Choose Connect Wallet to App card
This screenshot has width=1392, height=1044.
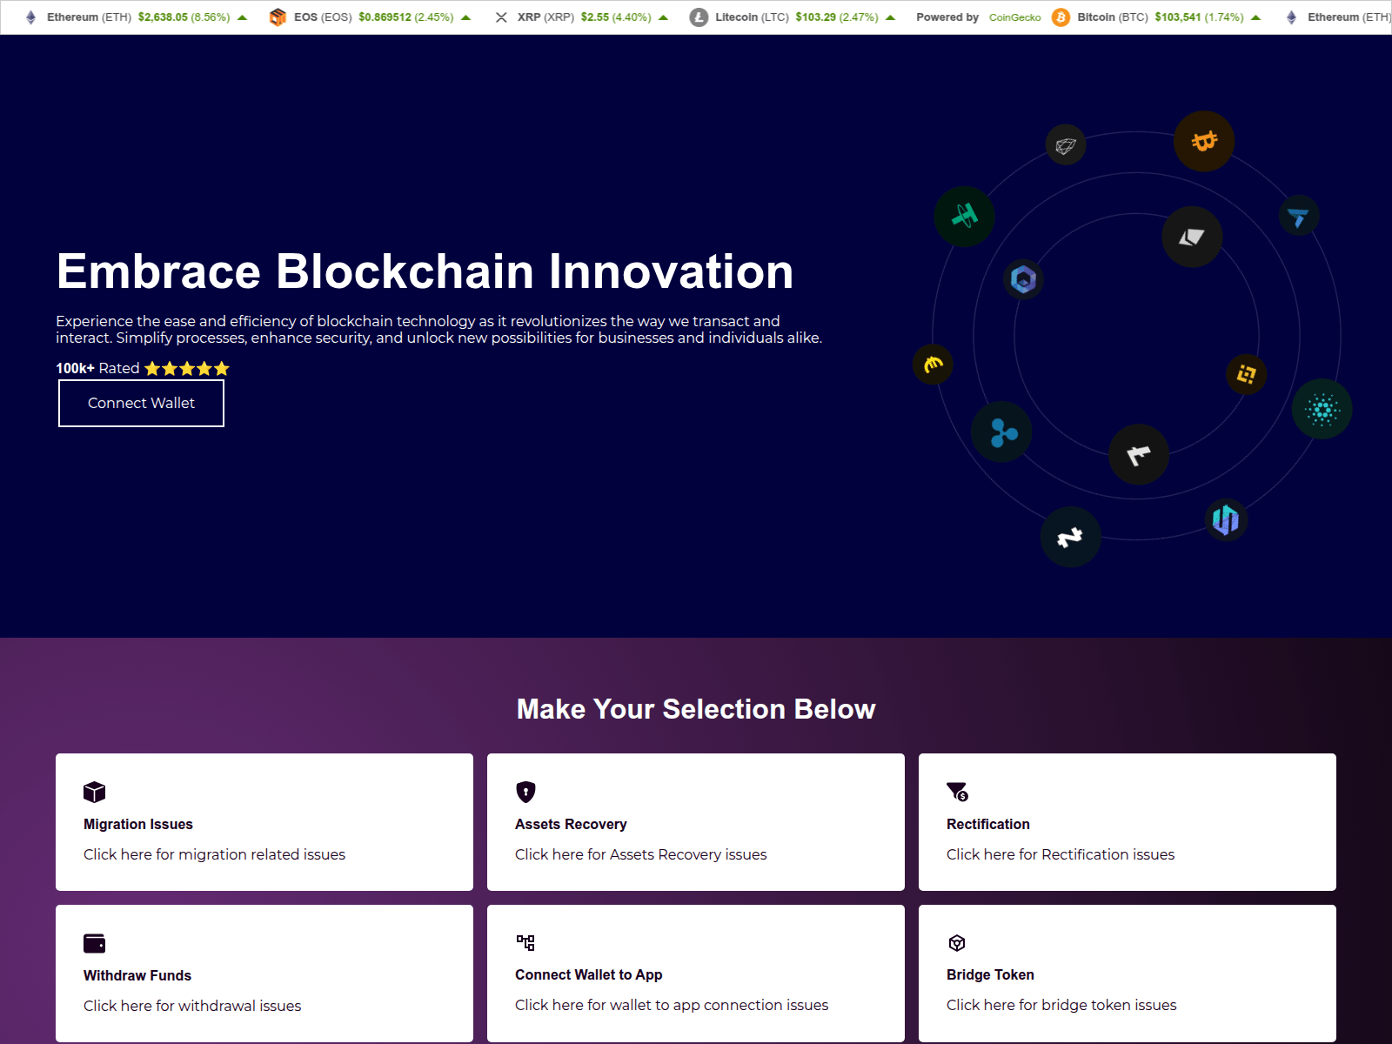(696, 974)
